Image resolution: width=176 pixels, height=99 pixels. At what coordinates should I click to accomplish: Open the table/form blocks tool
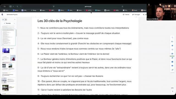(172, 62)
